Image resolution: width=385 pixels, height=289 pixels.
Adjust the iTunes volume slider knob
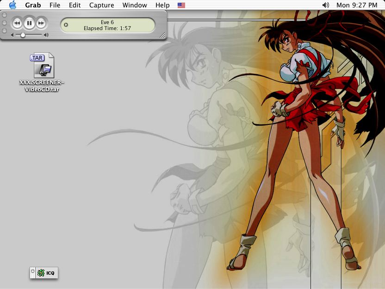point(23,35)
